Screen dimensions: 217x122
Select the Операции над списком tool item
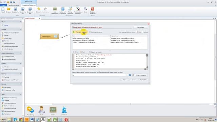point(9,69)
